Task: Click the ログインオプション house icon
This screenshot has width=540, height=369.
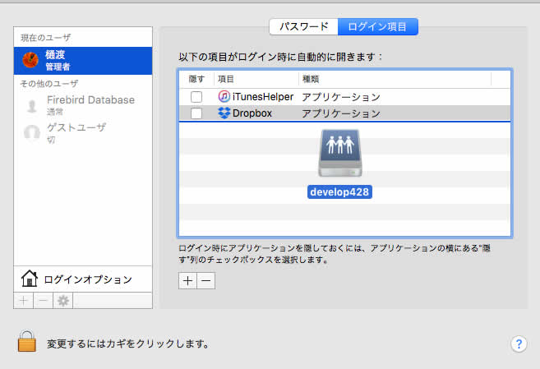Action: click(x=30, y=279)
